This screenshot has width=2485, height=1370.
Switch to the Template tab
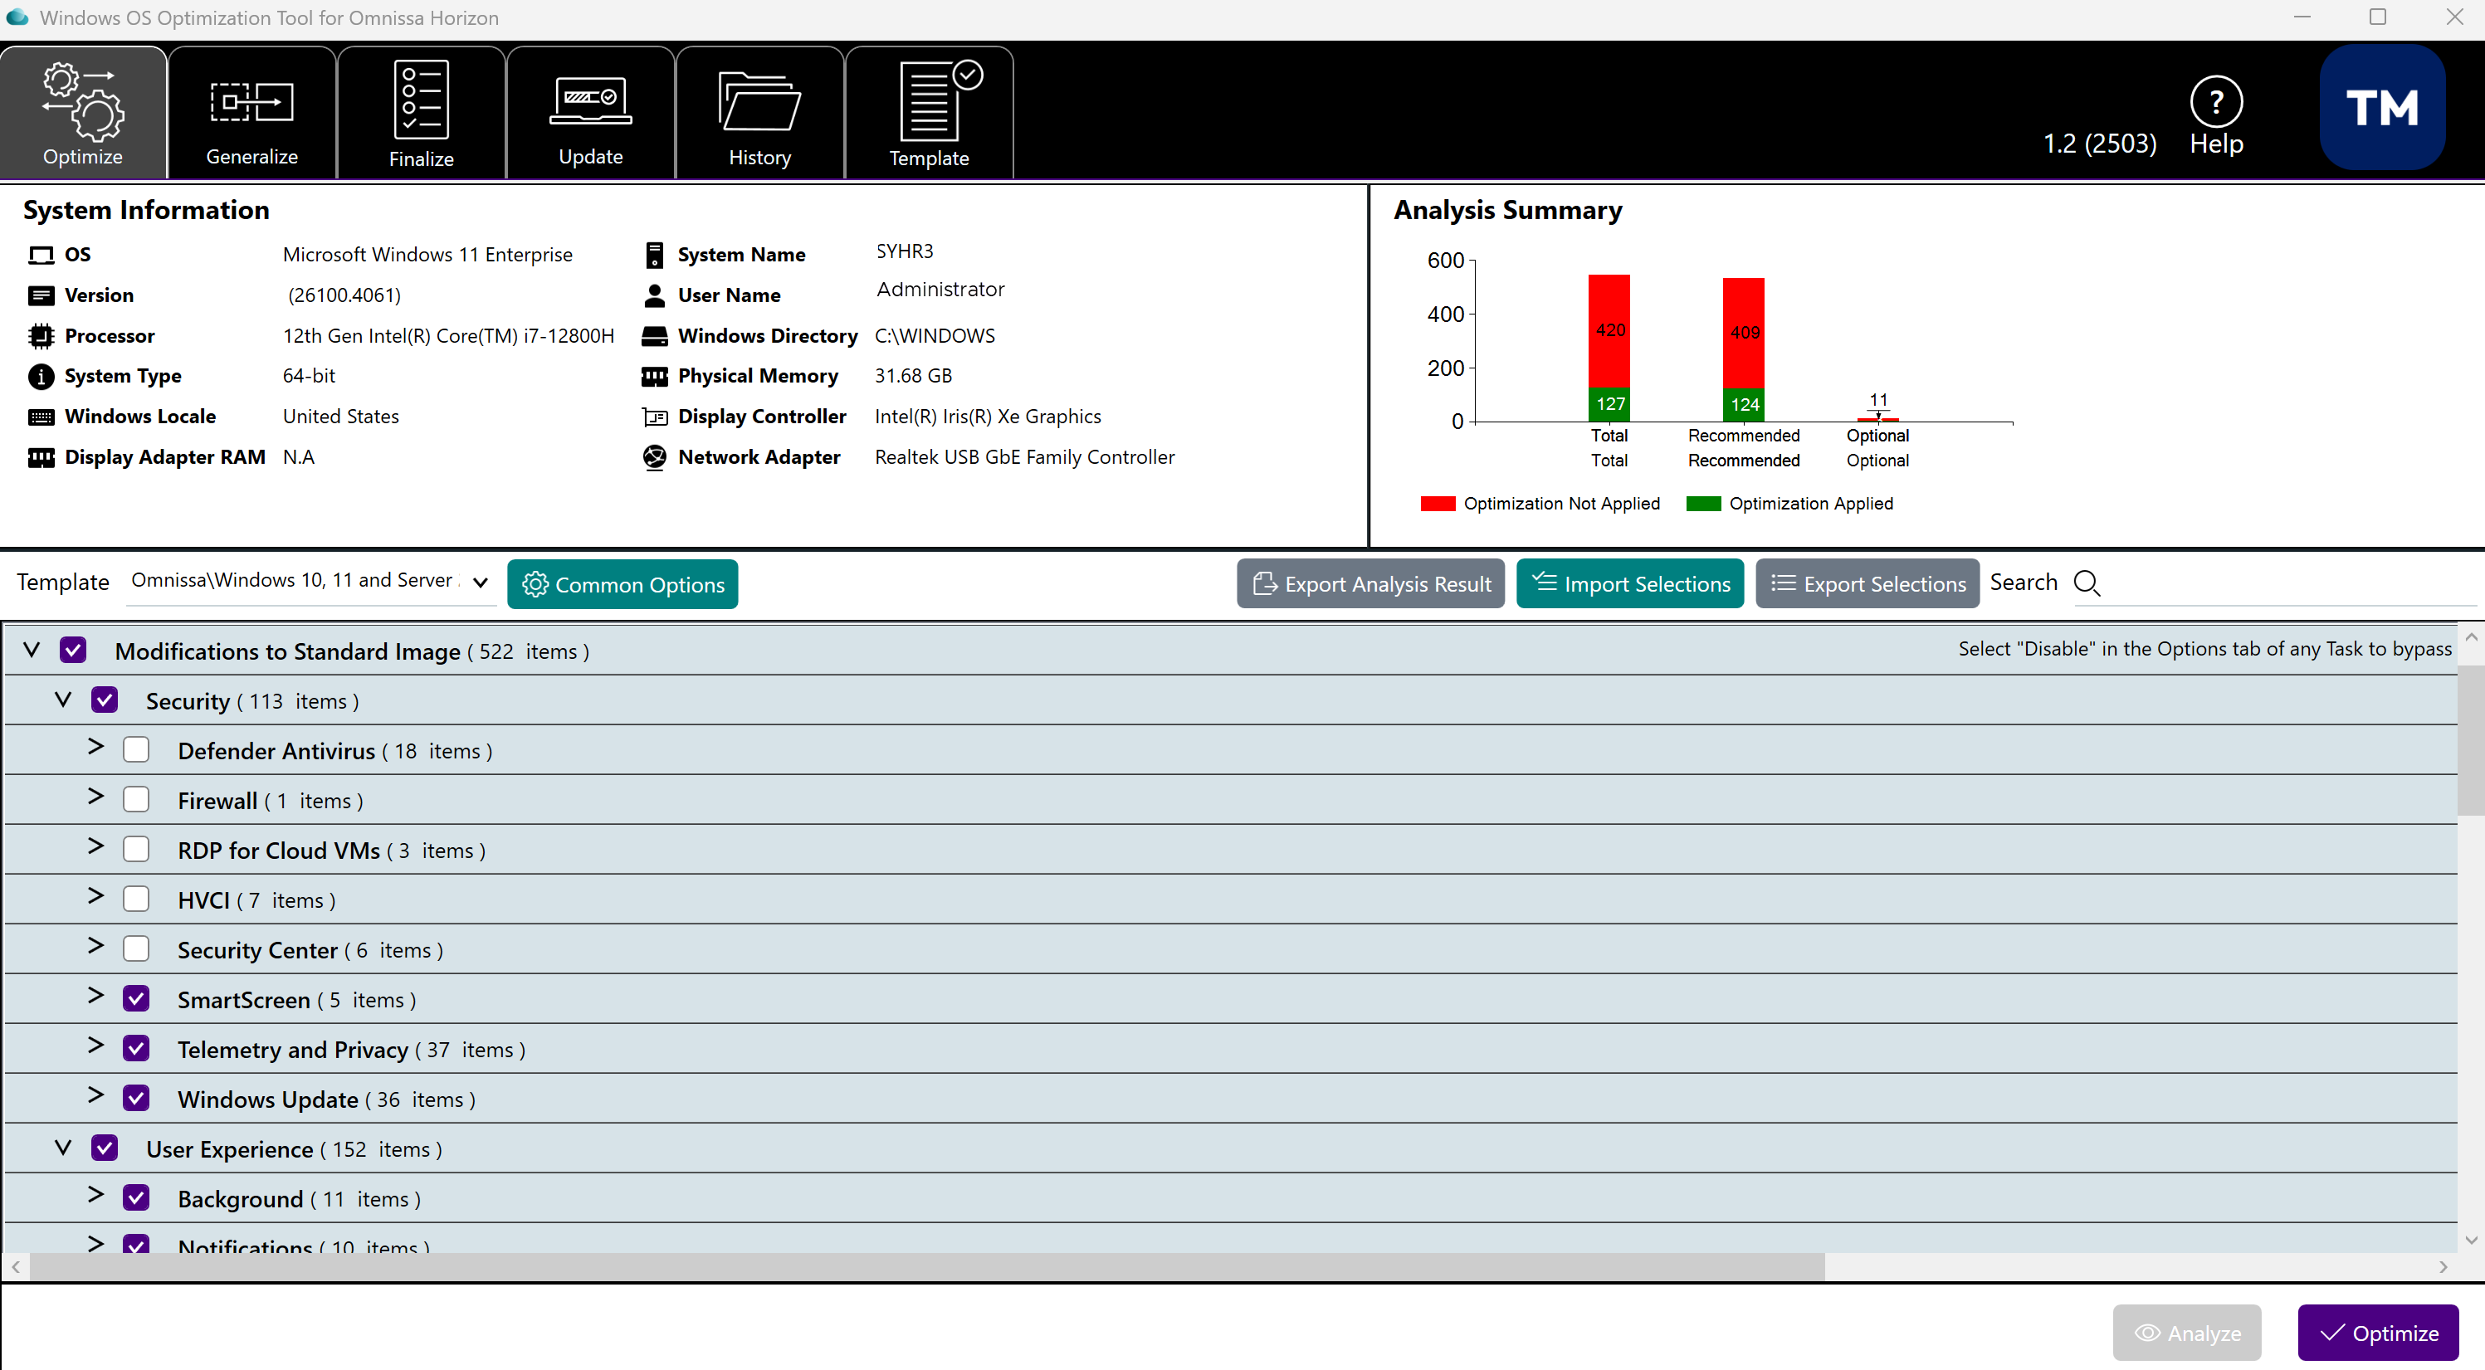point(929,112)
